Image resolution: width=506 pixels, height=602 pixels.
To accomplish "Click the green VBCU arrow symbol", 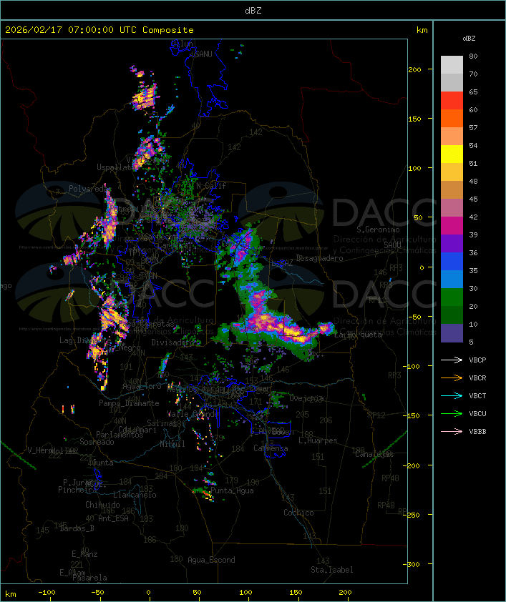I will coord(452,414).
